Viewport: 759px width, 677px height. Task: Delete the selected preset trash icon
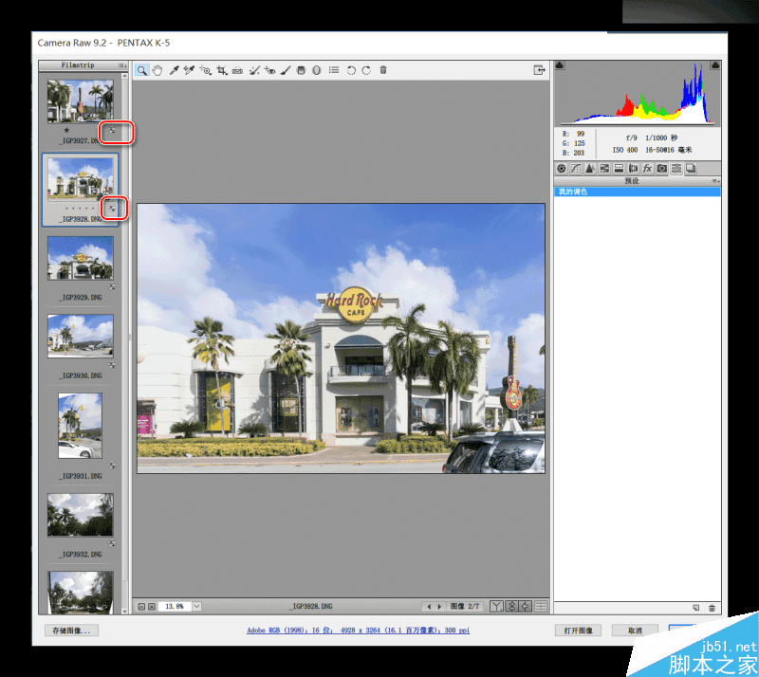712,608
